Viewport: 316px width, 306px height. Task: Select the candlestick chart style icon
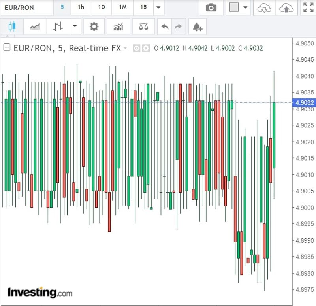[x=11, y=27]
